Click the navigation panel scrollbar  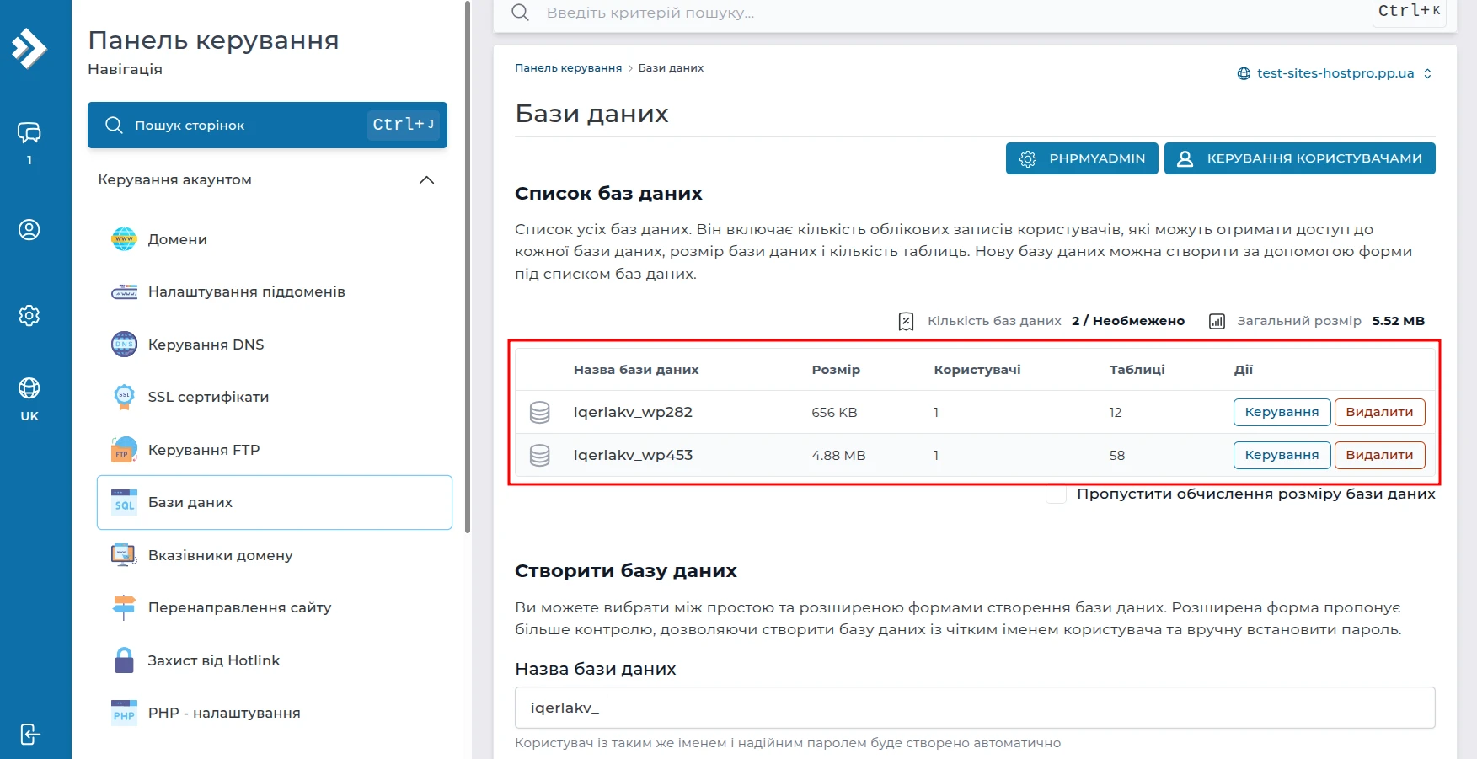pyautogui.click(x=468, y=266)
